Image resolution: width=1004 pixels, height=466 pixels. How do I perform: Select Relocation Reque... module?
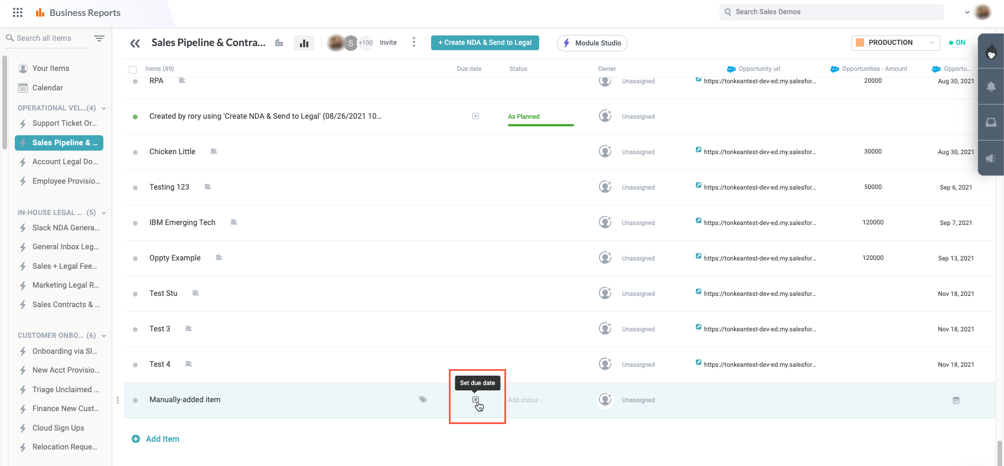[x=65, y=447]
